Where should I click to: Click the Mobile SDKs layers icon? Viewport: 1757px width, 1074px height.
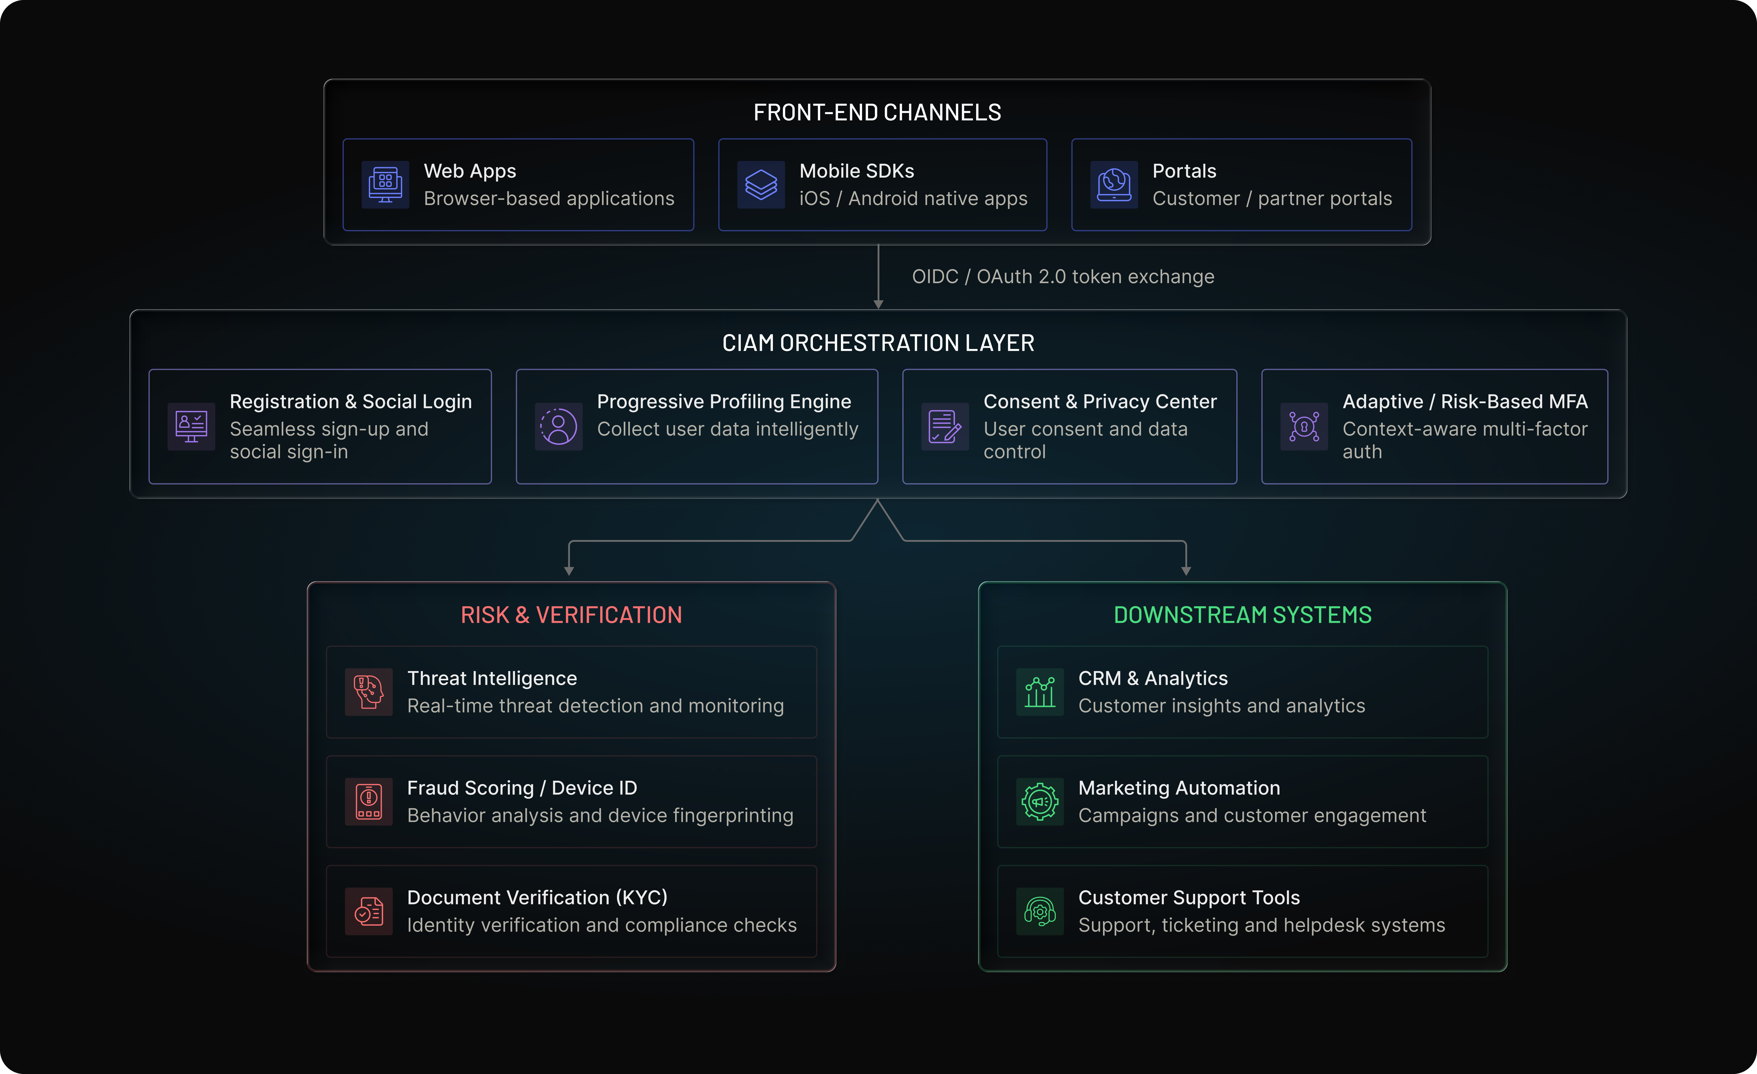click(761, 184)
